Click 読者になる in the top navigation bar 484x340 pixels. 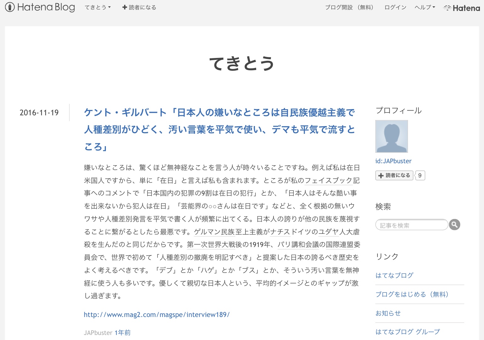(139, 7)
